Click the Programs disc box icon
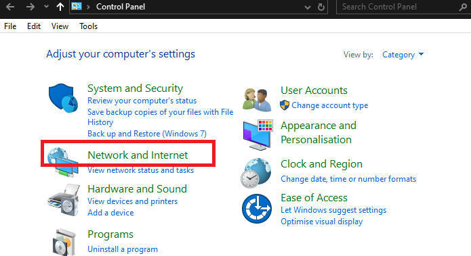Viewport: 471px width, 256px height. pos(64,242)
